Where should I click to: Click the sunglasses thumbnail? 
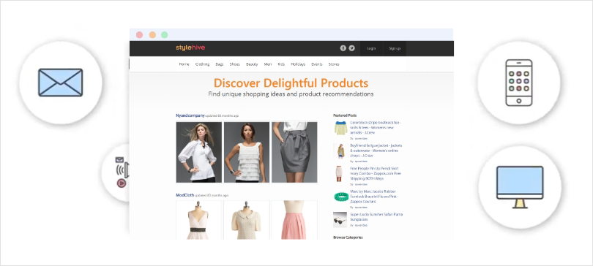(340, 219)
